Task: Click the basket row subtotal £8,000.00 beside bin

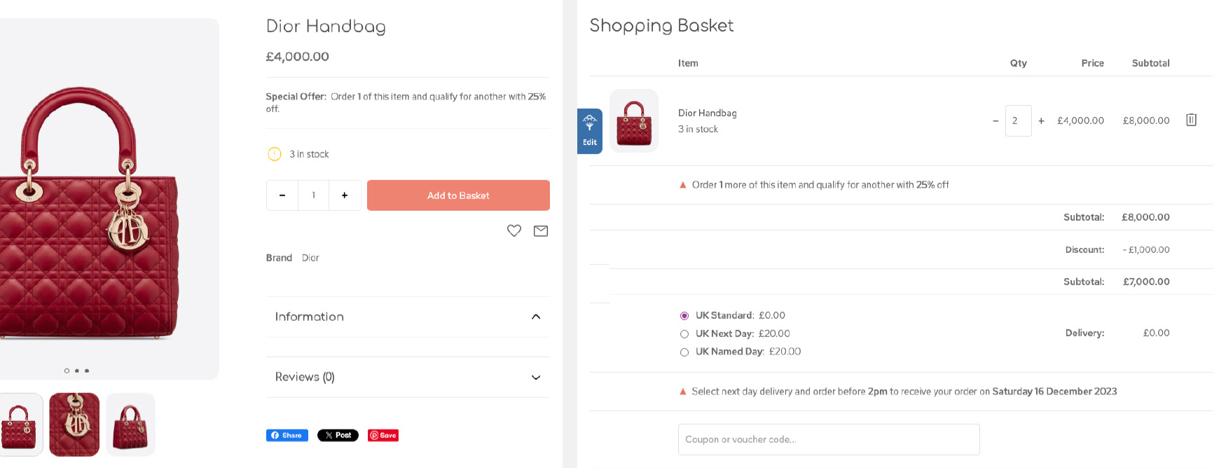Action: click(x=1146, y=121)
